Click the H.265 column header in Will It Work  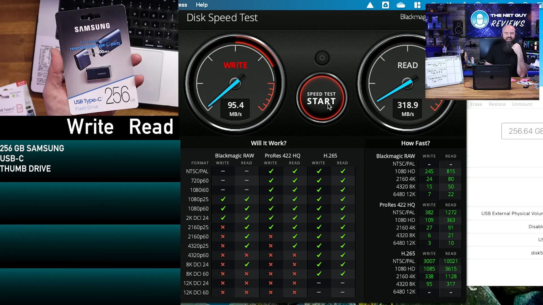(330, 156)
